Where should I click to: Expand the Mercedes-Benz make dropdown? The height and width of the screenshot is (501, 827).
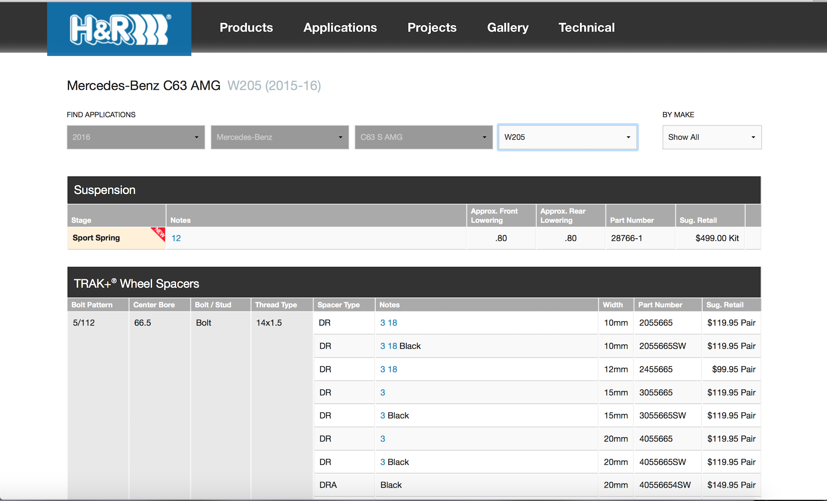[280, 137]
